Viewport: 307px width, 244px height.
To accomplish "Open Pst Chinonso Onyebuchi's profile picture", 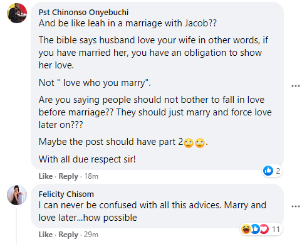I will click(x=17, y=13).
